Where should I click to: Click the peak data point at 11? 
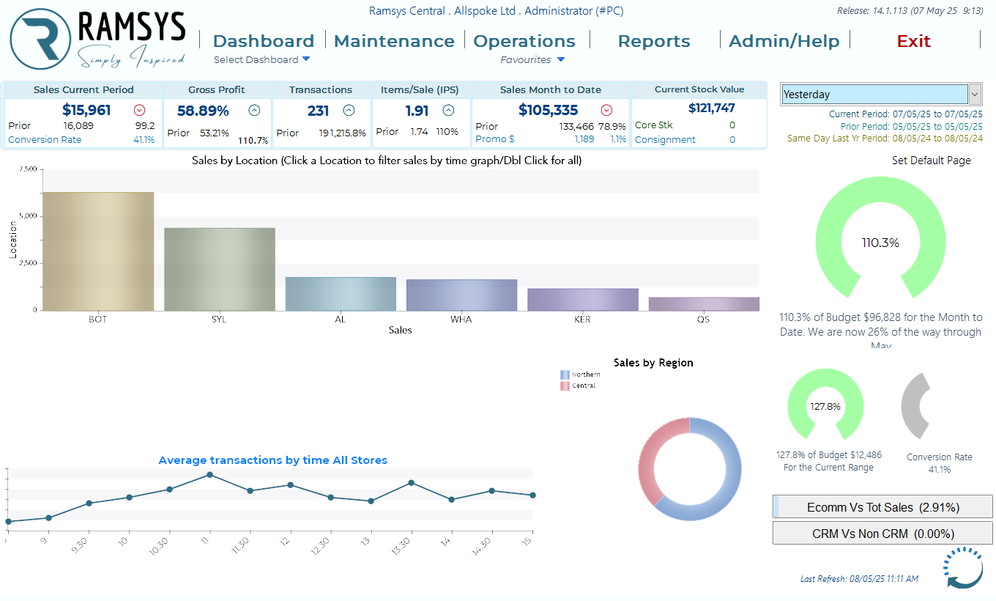[209, 474]
